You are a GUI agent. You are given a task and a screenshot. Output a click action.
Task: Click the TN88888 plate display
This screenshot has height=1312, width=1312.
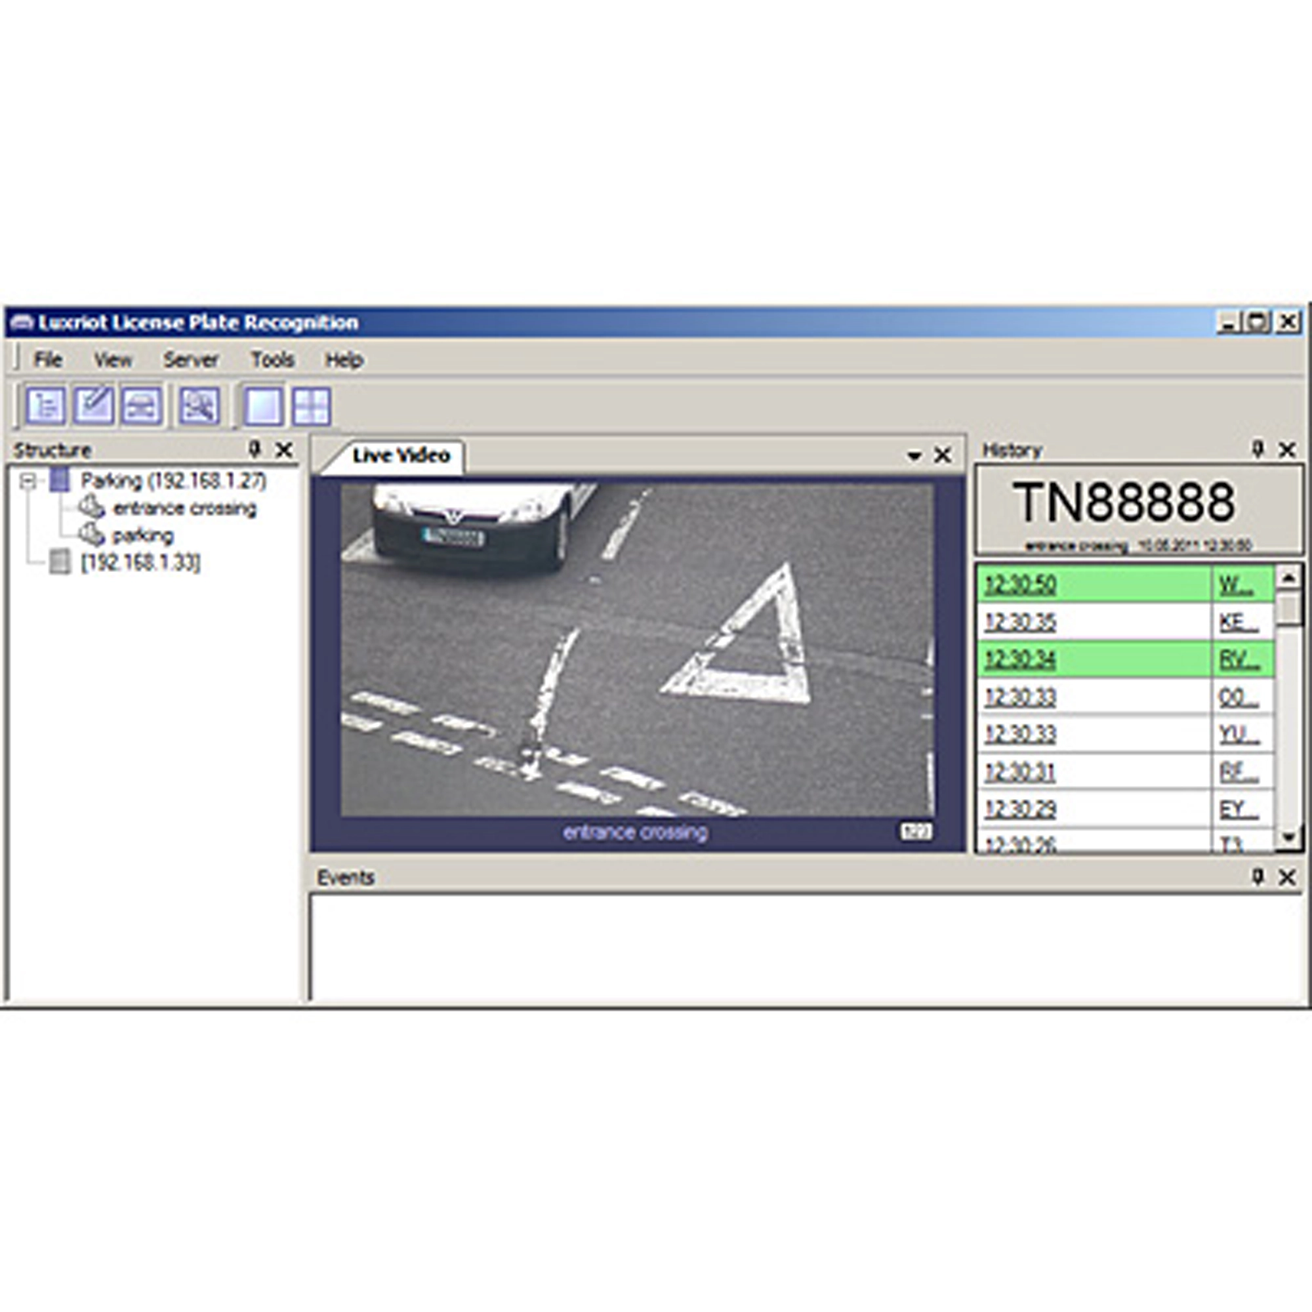point(1124,502)
